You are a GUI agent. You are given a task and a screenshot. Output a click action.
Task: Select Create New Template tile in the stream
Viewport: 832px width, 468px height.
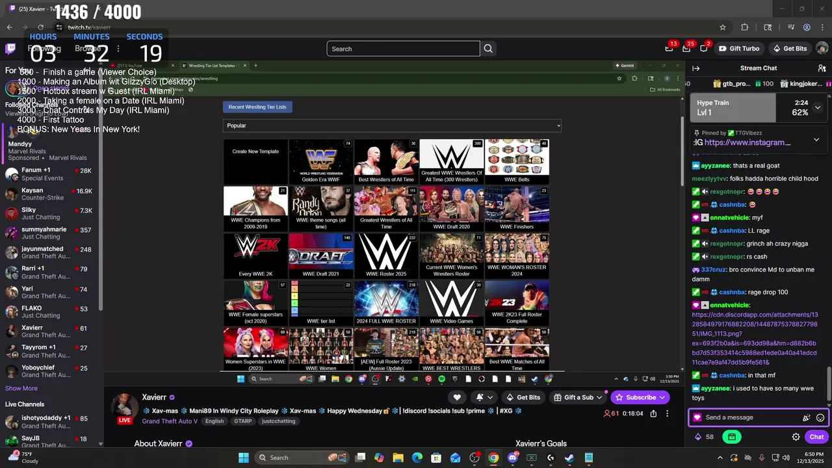pos(255,161)
